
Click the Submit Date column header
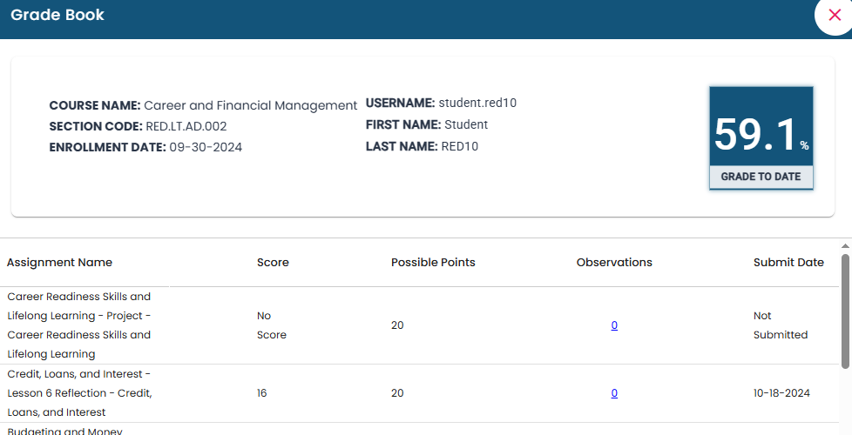point(788,263)
